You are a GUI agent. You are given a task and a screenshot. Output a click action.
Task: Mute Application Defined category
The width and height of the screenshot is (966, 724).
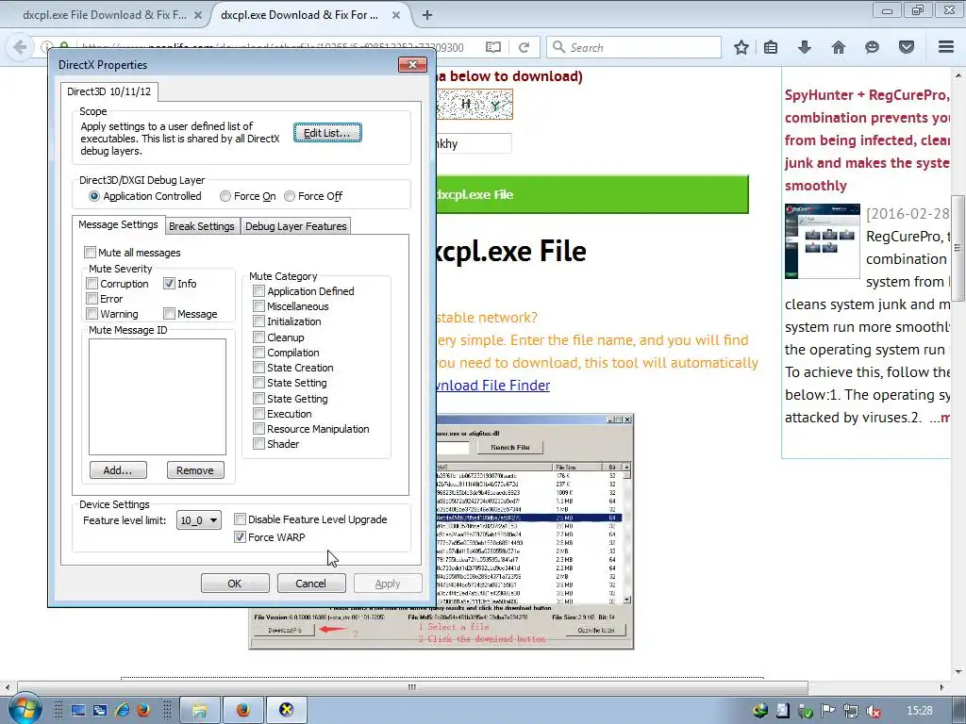click(259, 291)
